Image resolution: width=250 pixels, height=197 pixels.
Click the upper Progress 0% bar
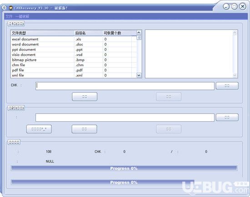pos(124,168)
